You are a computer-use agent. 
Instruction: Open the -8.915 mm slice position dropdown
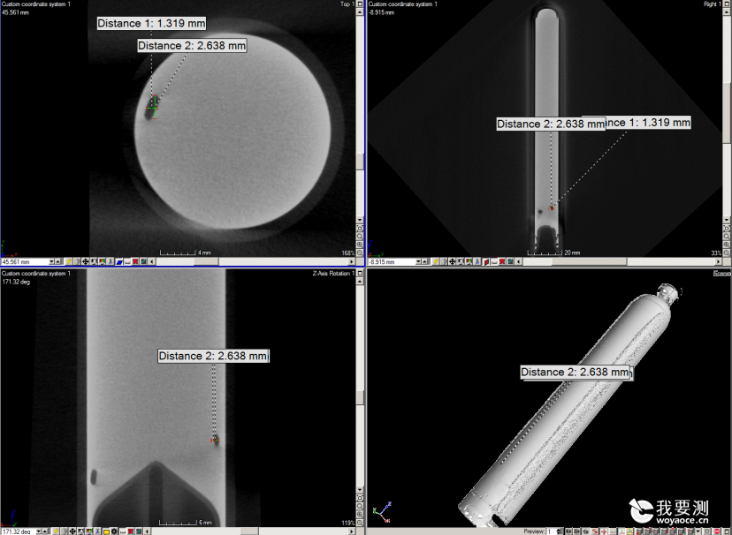pyautogui.click(x=418, y=262)
